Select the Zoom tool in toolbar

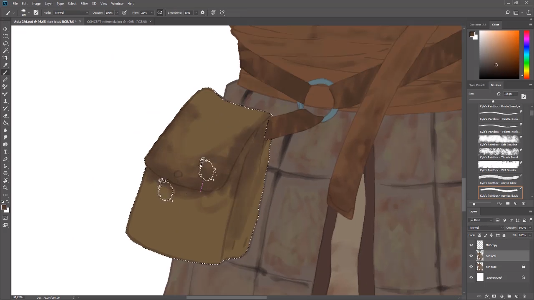coord(5,188)
